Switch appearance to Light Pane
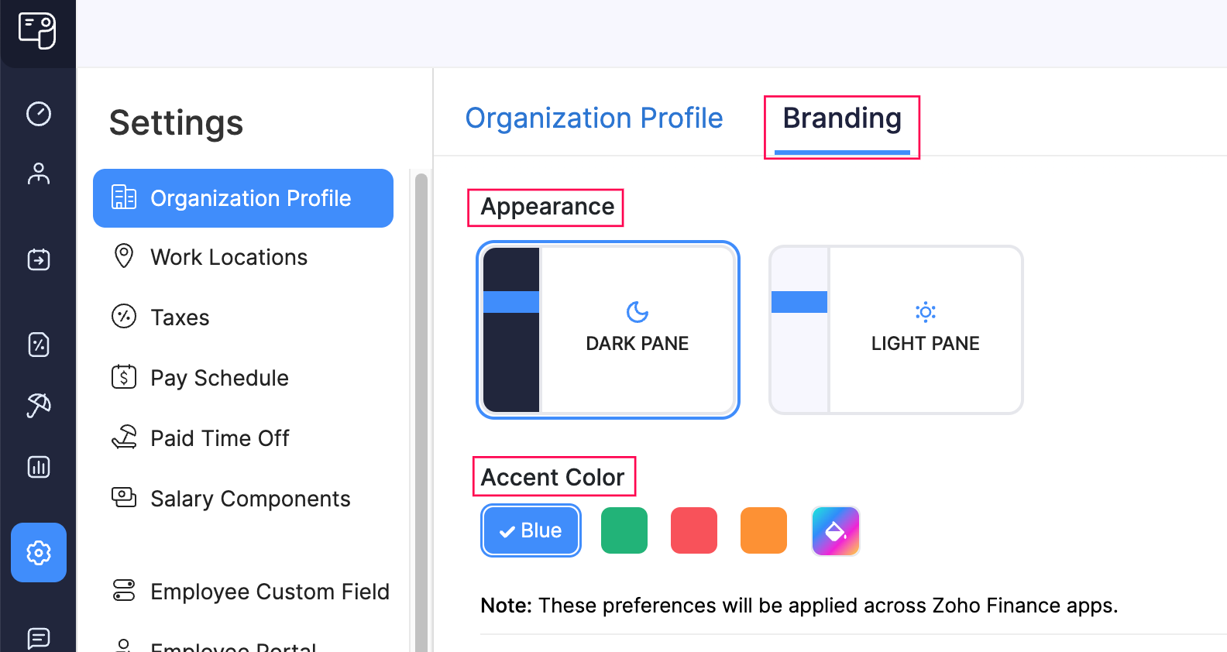 click(x=895, y=331)
